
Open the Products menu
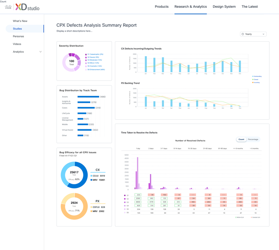(x=161, y=7)
